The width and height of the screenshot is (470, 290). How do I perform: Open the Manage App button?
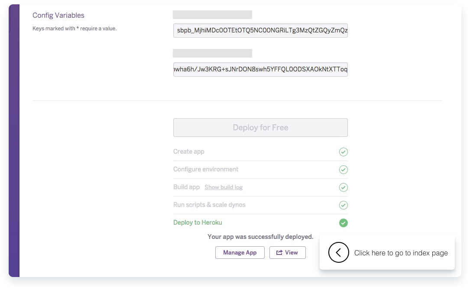click(x=240, y=252)
